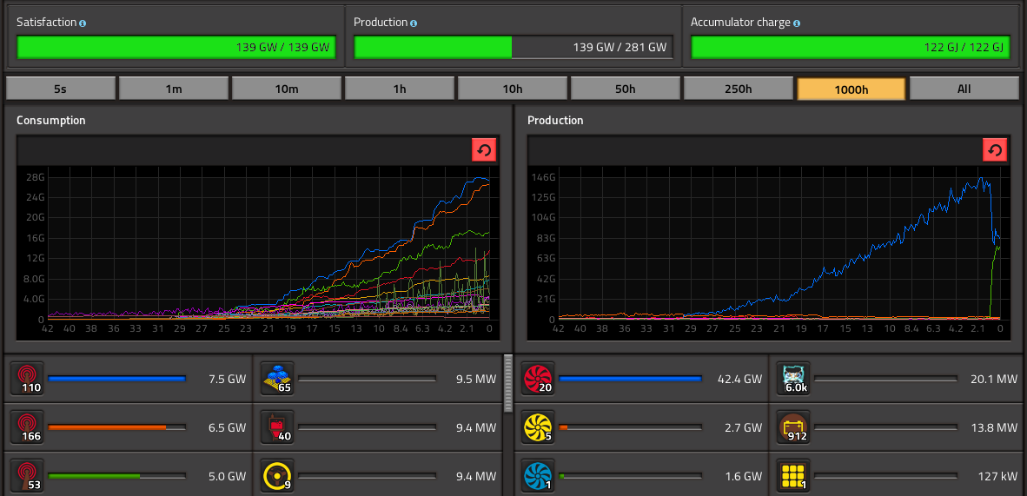Click the consumption list scrollbar handle
This screenshot has width=1027, height=496.
coord(508,383)
